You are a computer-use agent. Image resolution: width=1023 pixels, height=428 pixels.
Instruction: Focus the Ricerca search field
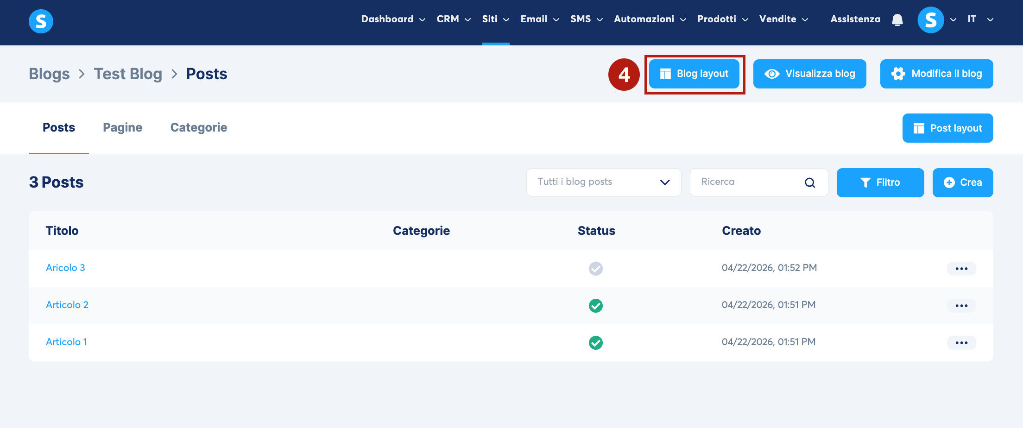click(758, 183)
